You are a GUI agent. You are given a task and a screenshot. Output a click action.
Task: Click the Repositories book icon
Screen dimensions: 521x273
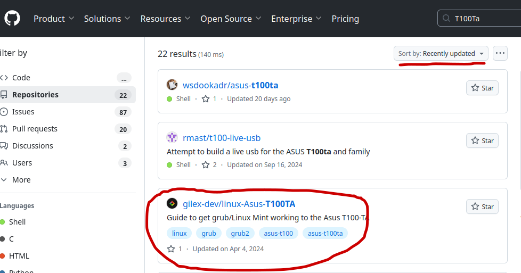[x=4, y=95]
